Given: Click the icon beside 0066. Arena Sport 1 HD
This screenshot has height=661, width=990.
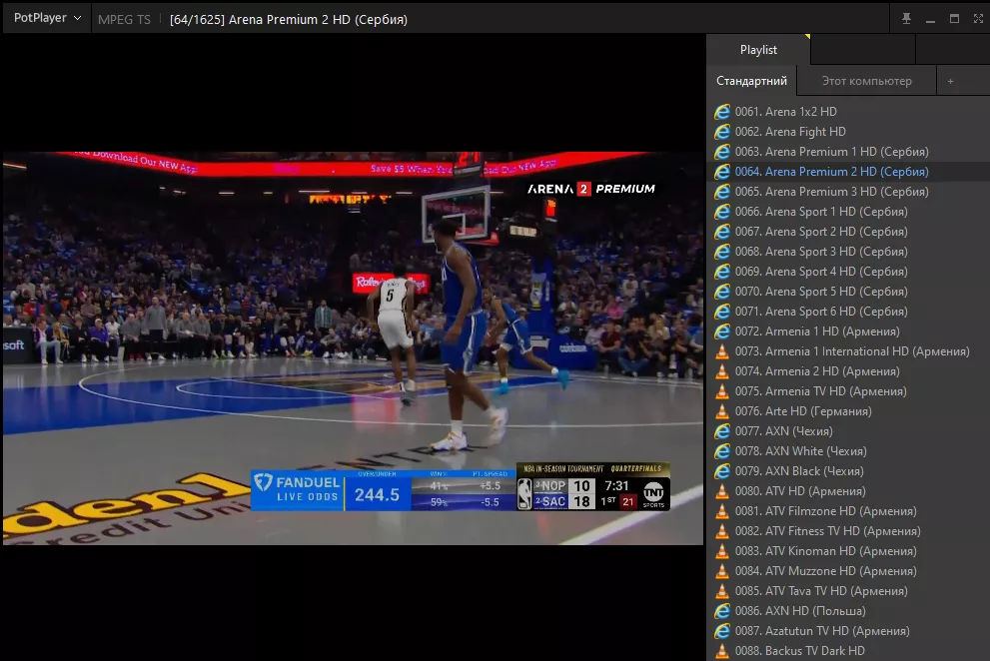Looking at the screenshot, I should [x=721, y=212].
